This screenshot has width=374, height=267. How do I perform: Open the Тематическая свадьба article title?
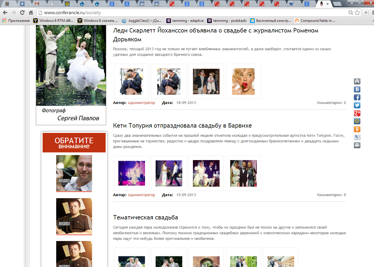coord(146,218)
